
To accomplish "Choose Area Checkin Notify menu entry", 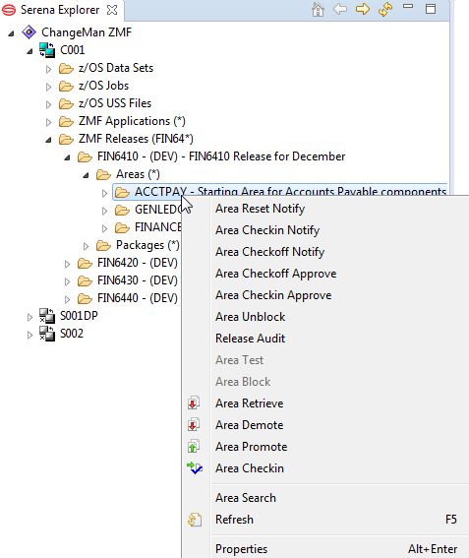I will [267, 230].
